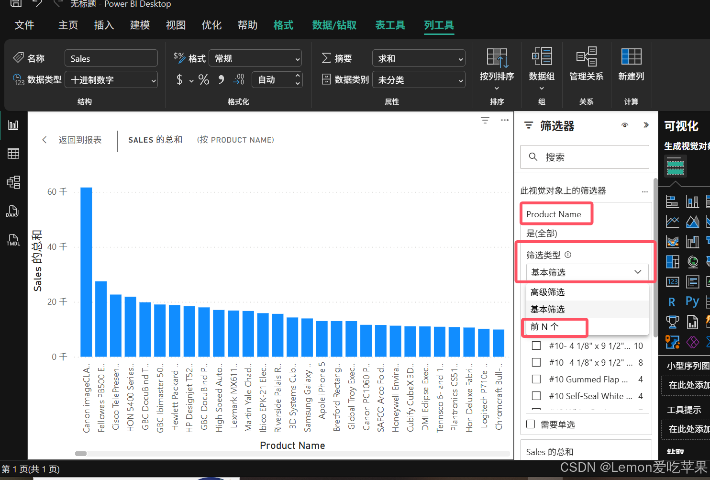Viewport: 710px width, 480px height.
Task: Switch to the 表工具 tab
Action: coord(390,25)
